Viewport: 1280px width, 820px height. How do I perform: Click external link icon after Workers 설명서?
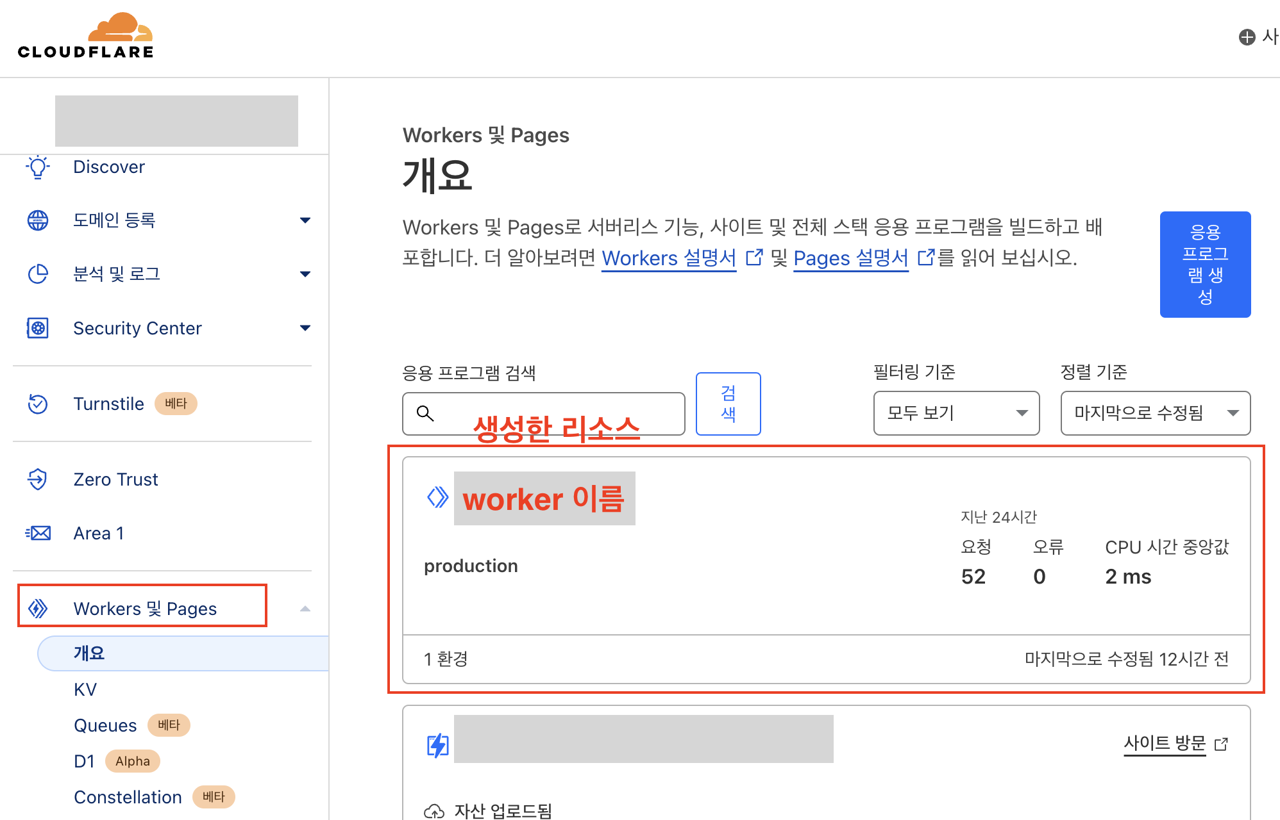tap(754, 258)
